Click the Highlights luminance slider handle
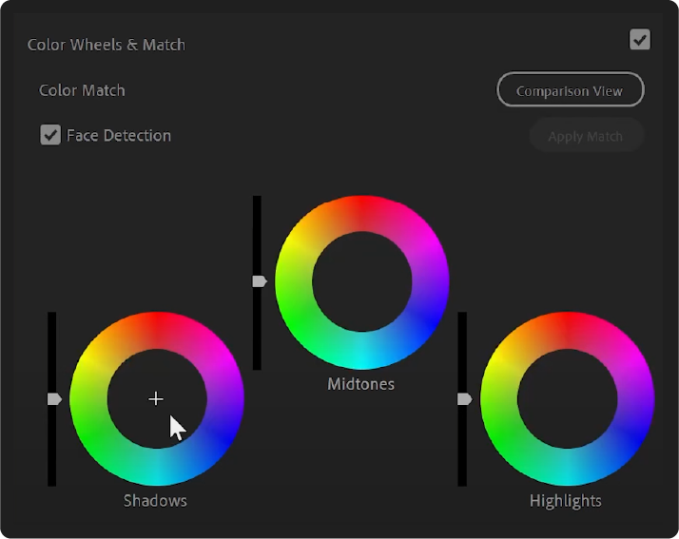This screenshot has width=679, height=539. [x=465, y=398]
